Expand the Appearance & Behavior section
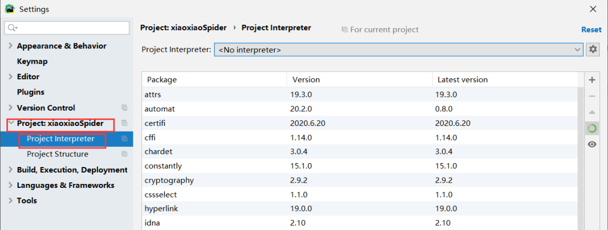The height and width of the screenshot is (230, 608). 11,46
